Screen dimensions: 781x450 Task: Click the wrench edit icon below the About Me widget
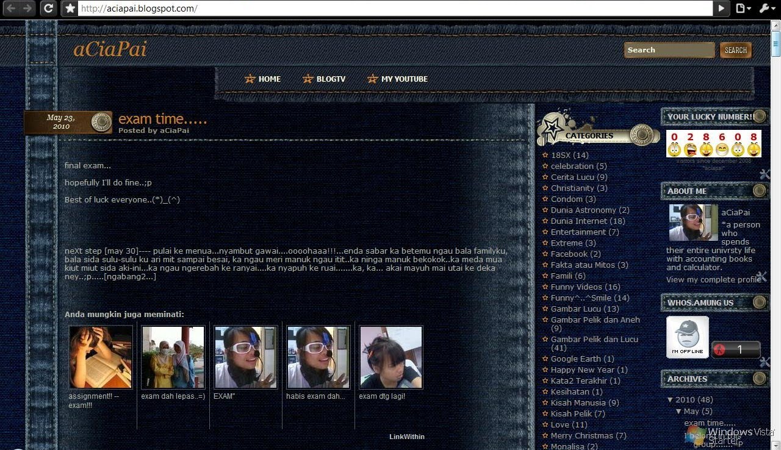coord(761,277)
